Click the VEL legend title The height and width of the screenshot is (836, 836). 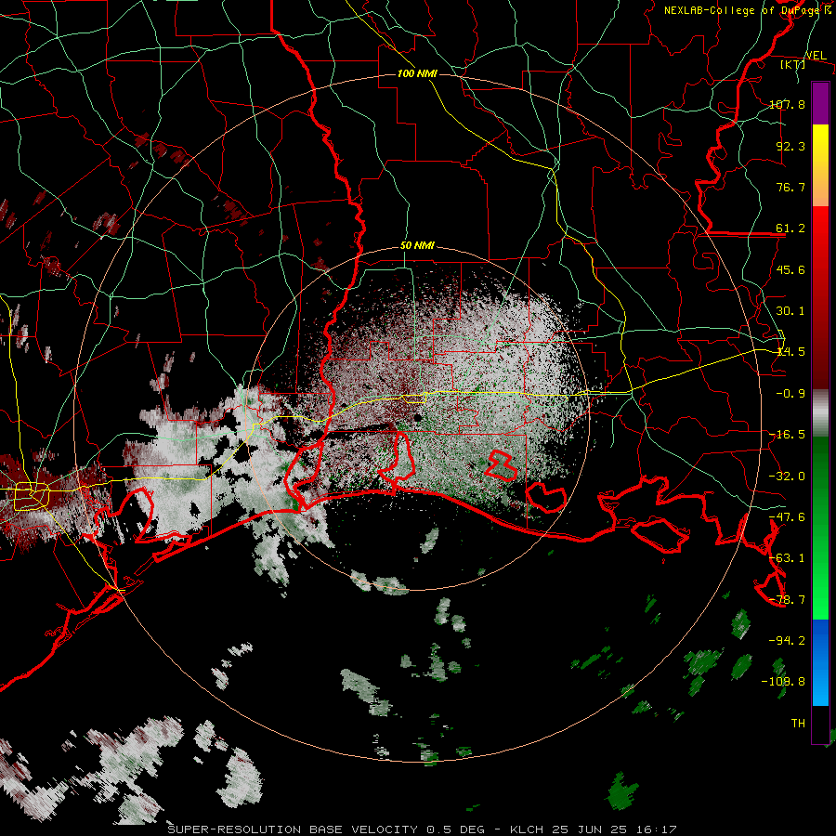[816, 56]
